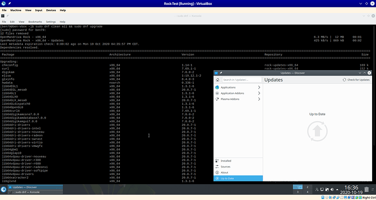The height and width of the screenshot is (200, 376).
Task: Open the Konsole Bookmarks menu
Action: 35,22
